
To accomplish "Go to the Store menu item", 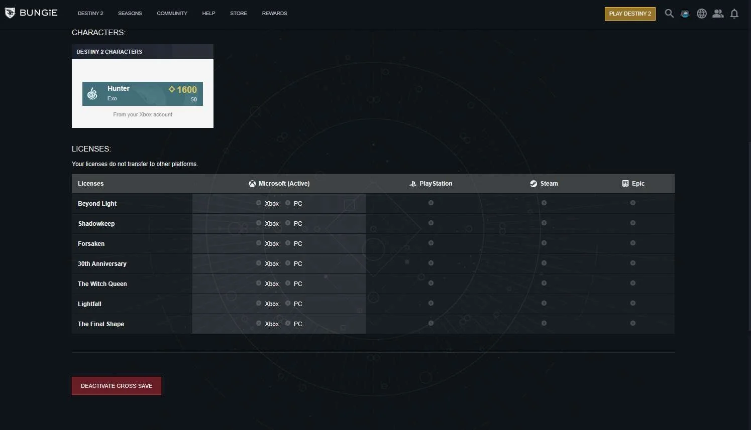I will [x=239, y=14].
